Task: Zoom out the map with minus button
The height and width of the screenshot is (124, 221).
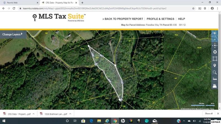Action: pyautogui.click(x=215, y=39)
